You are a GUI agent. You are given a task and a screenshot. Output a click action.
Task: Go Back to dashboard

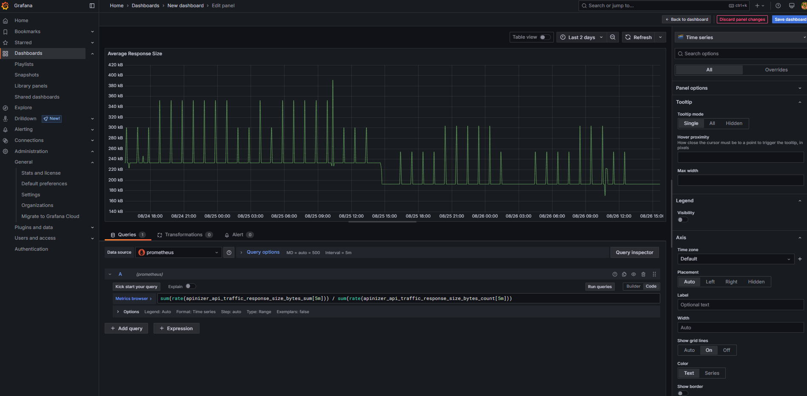click(x=687, y=20)
